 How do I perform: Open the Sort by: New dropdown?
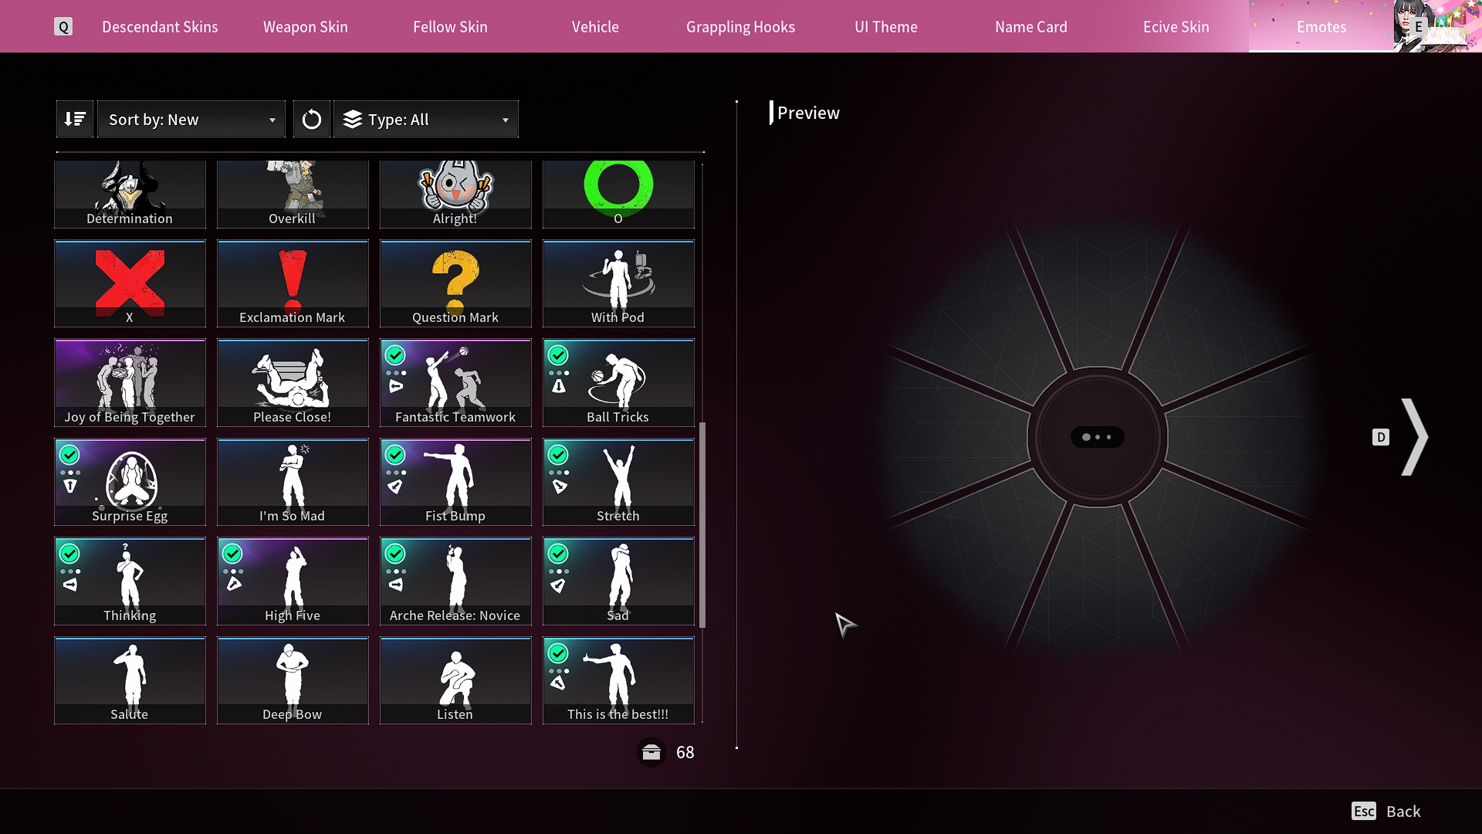pyautogui.click(x=191, y=119)
